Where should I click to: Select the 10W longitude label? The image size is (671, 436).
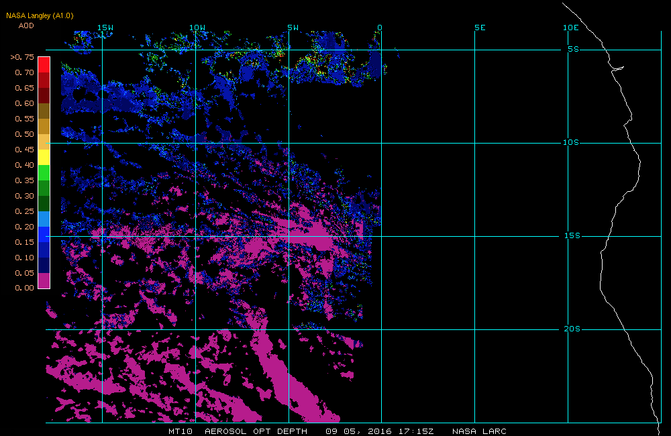tap(197, 28)
